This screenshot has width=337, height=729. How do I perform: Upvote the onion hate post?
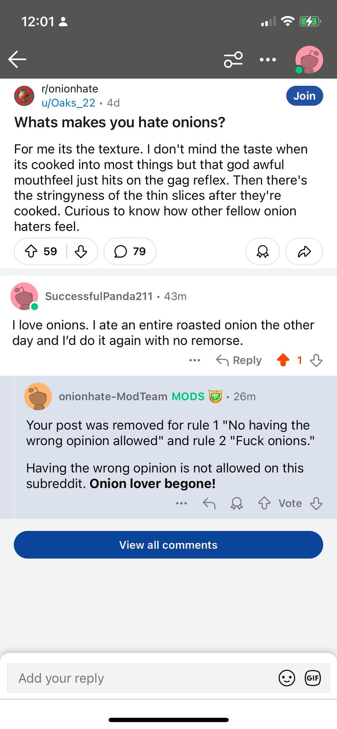[x=31, y=251]
